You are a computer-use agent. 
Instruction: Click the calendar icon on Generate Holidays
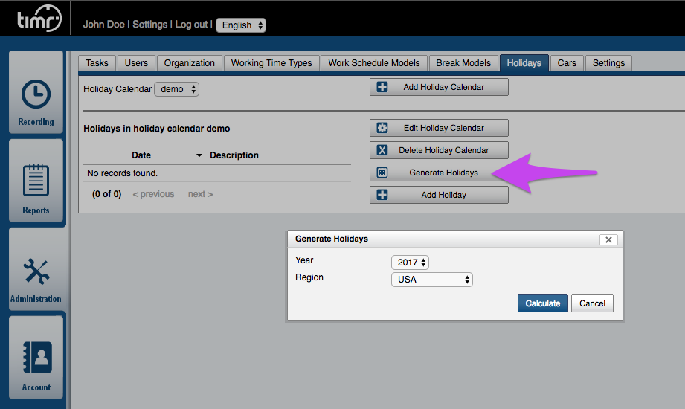(382, 173)
